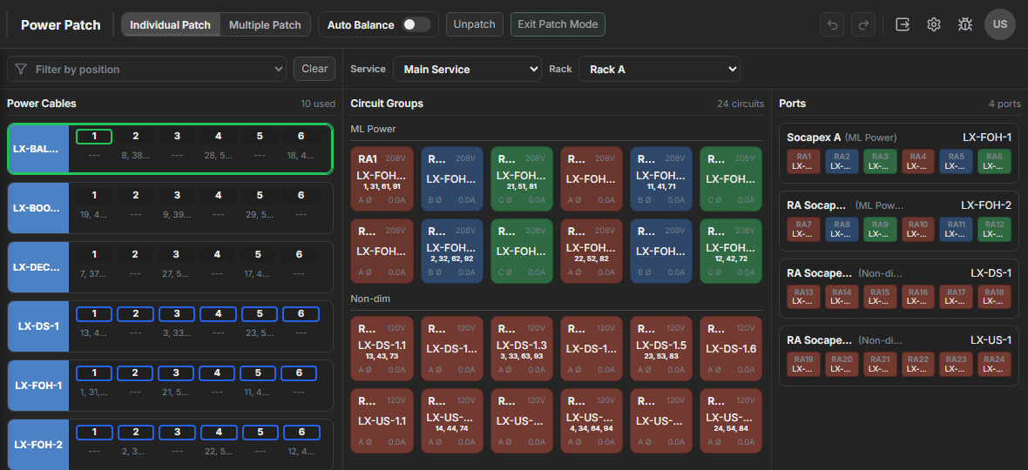Select circuit card with channels 24, 54, 84

(731, 421)
